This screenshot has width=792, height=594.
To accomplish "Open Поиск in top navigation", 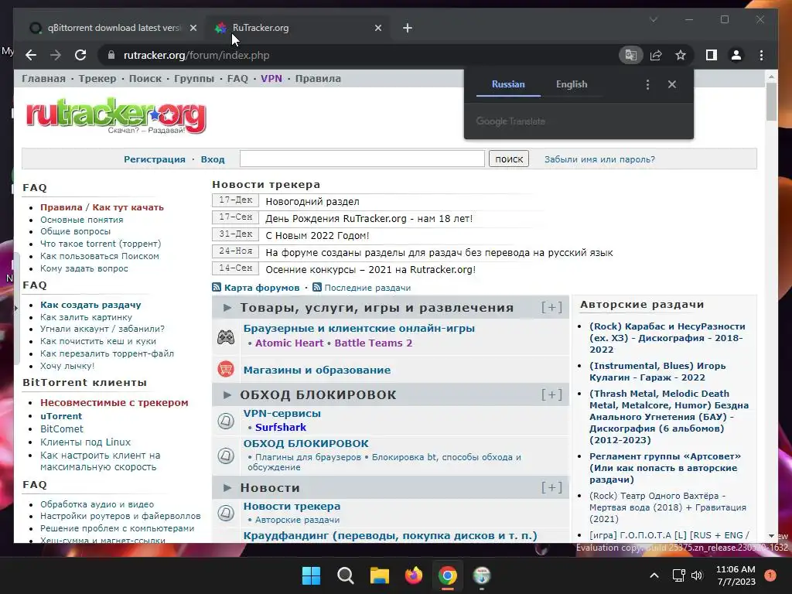I will click(x=145, y=79).
